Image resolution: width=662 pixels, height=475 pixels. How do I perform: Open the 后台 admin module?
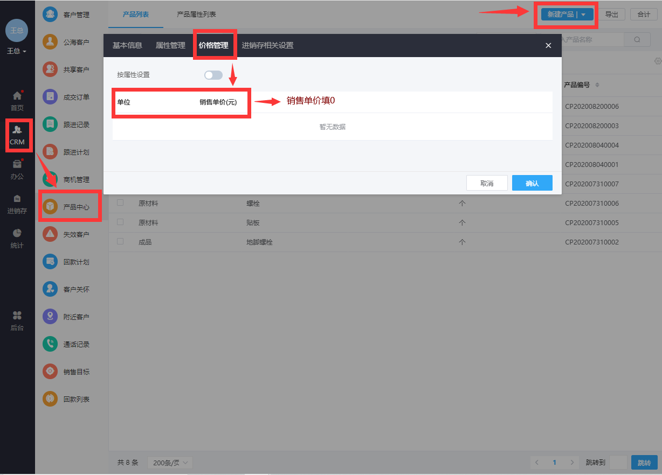coord(17,321)
